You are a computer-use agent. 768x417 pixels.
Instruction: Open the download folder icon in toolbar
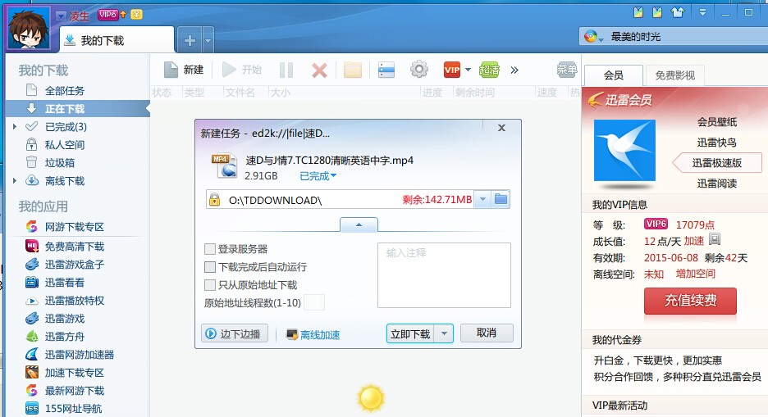coord(353,70)
